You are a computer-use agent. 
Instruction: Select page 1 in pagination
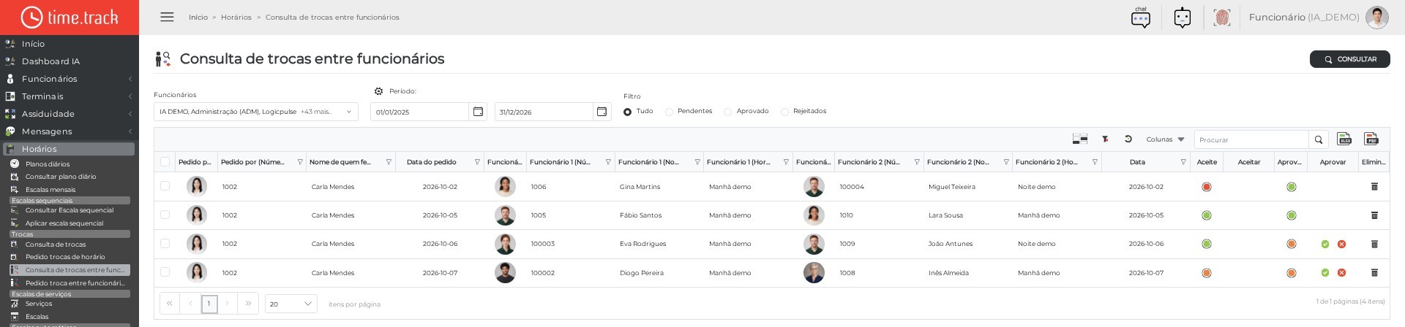tap(209, 304)
